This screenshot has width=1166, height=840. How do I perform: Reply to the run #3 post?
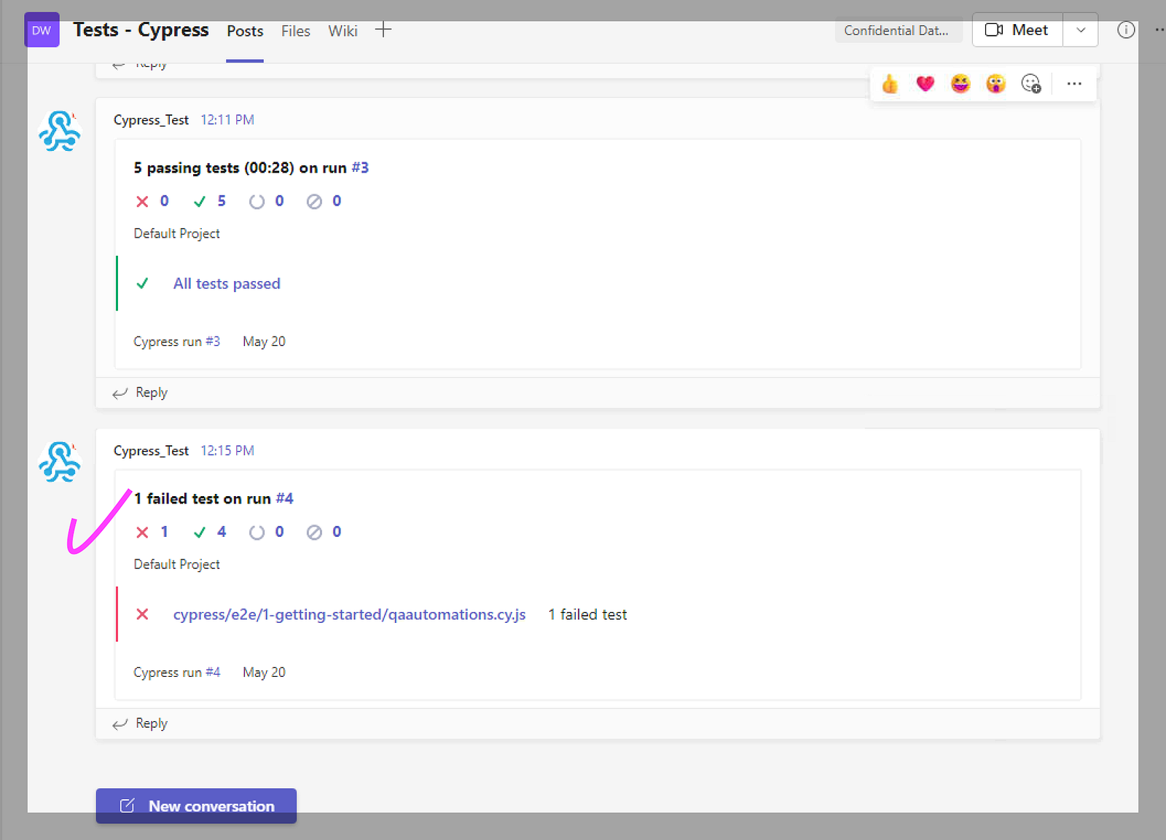click(141, 393)
